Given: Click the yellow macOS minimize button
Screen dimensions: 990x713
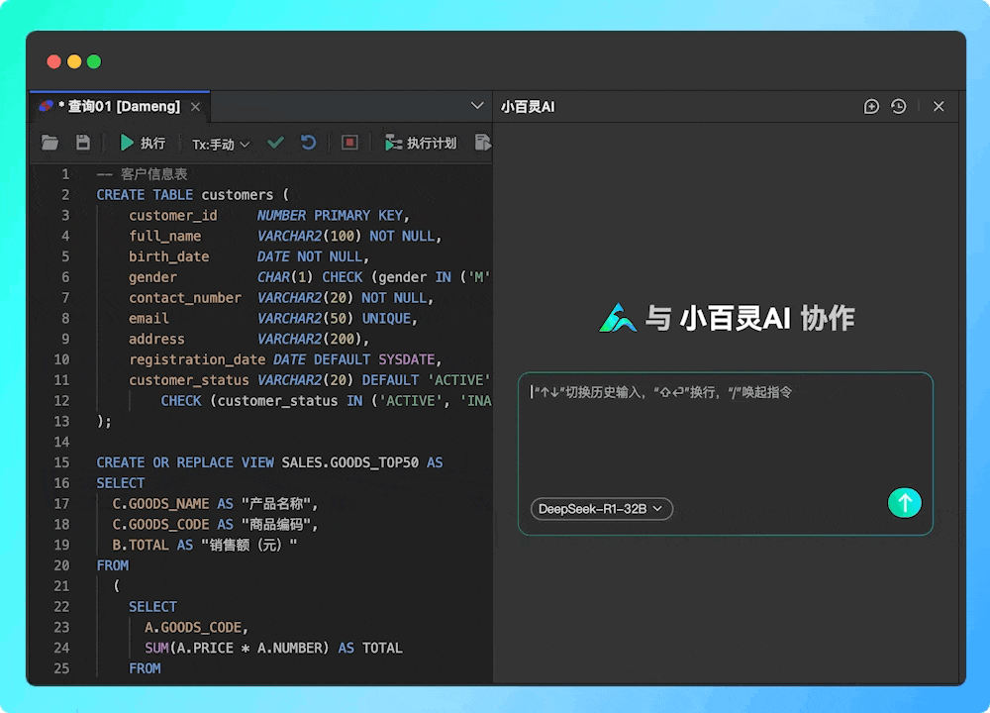Looking at the screenshot, I should pyautogui.click(x=73, y=61).
